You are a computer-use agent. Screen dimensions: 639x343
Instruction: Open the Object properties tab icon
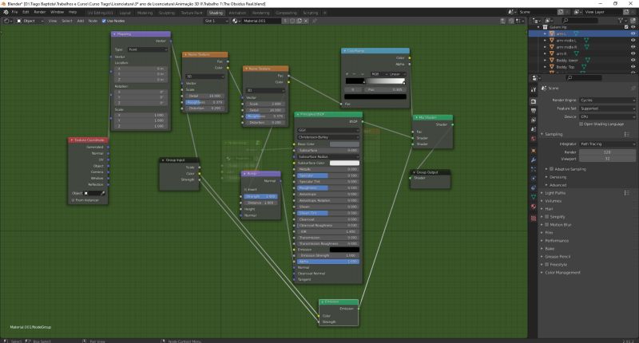tap(534, 151)
